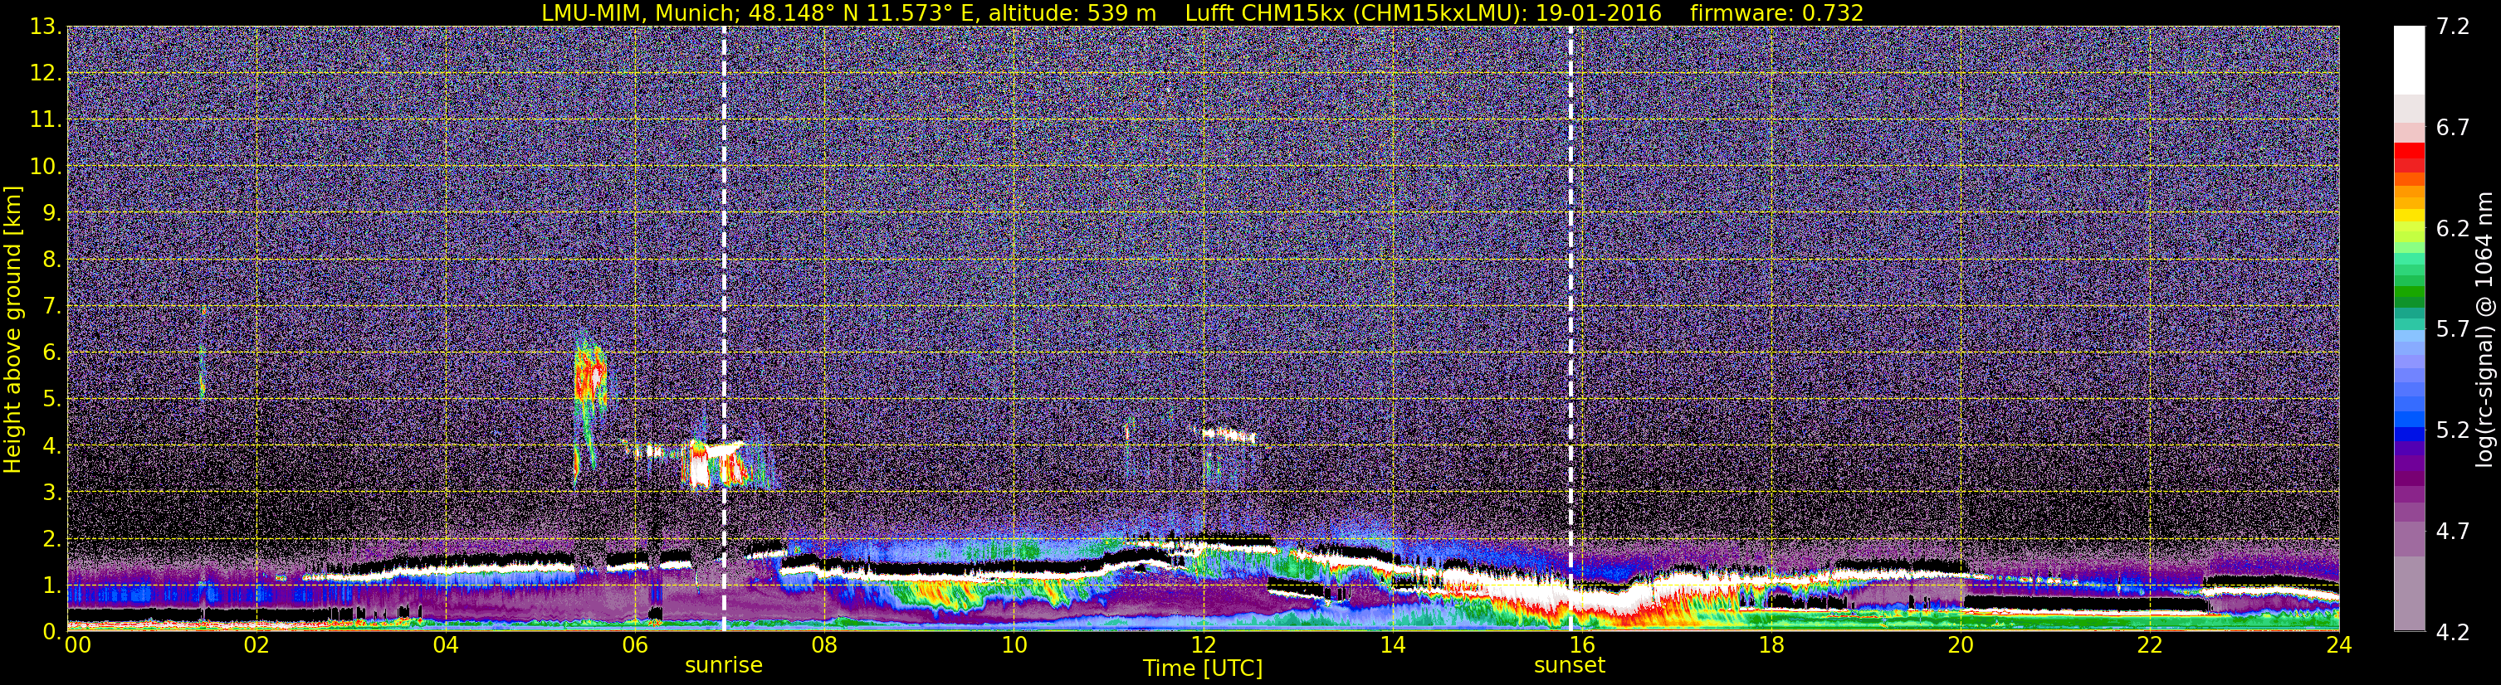Click the green band of the colorbar

(2409, 291)
